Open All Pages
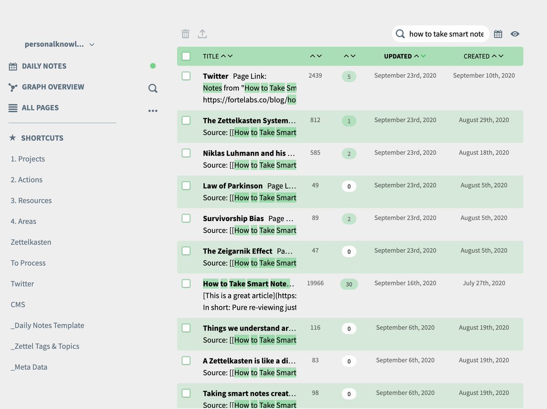 [x=40, y=108]
